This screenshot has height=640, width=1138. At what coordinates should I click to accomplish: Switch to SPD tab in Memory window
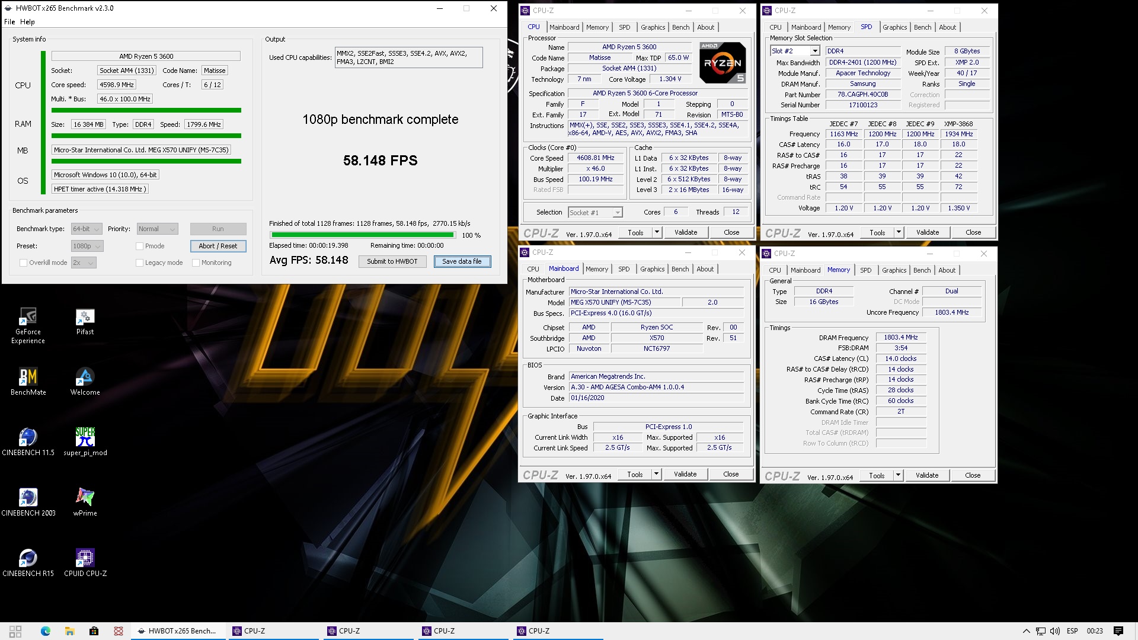[x=865, y=270]
